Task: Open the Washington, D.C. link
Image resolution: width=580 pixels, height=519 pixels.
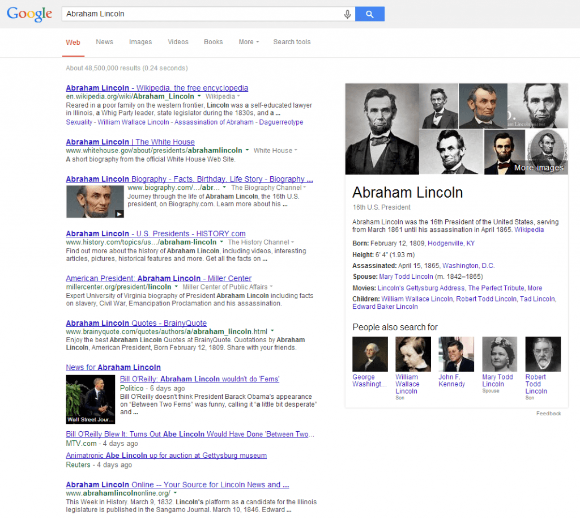Action: (x=468, y=266)
